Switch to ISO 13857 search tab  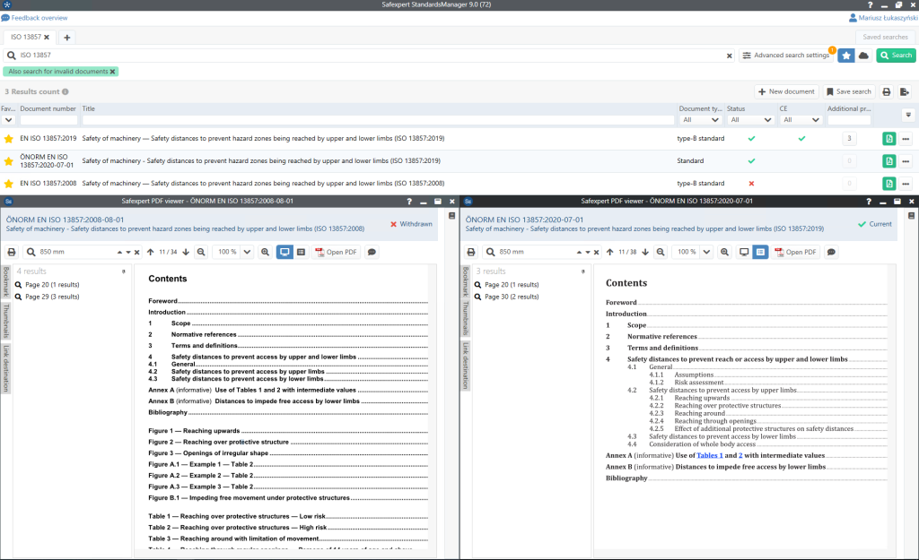26,37
